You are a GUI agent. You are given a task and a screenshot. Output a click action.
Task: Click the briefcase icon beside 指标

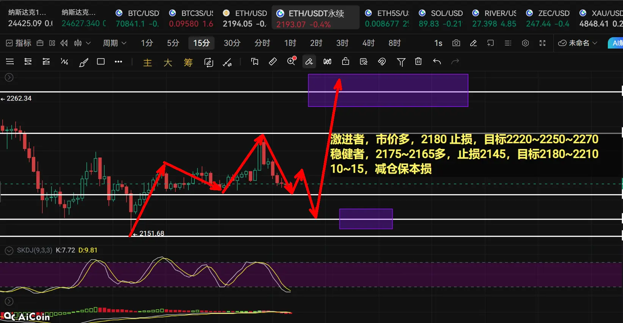point(40,43)
